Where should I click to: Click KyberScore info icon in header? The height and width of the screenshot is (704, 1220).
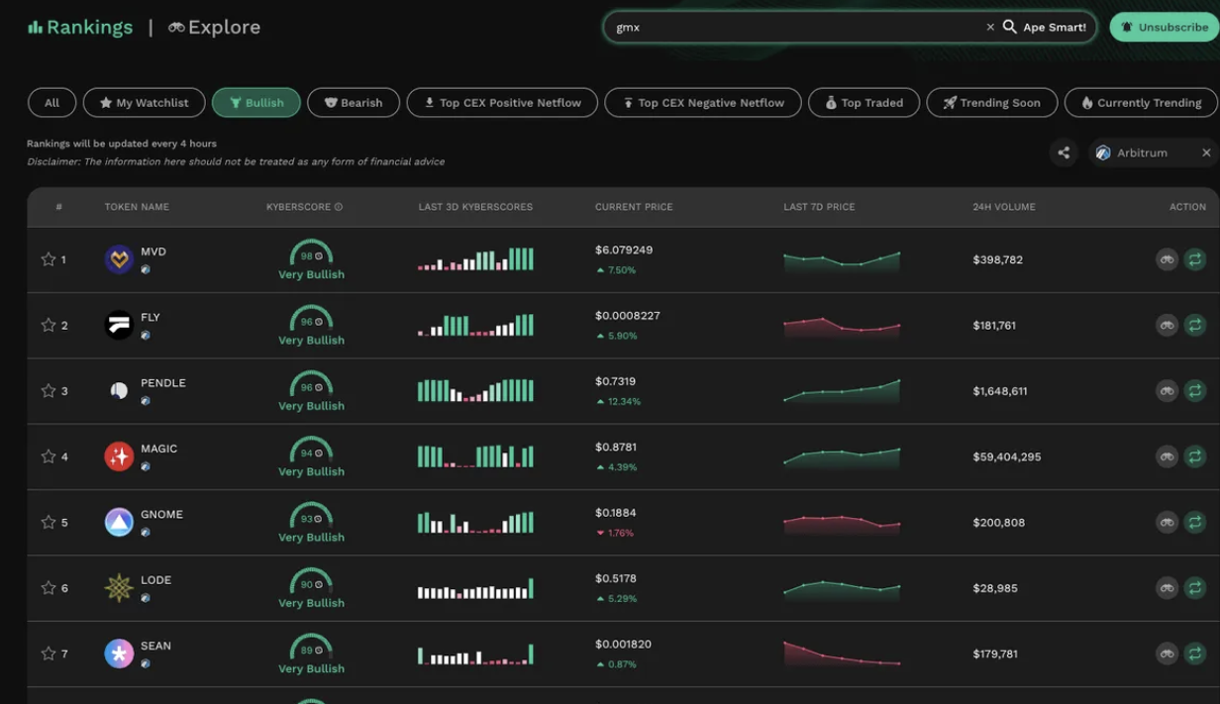point(339,207)
